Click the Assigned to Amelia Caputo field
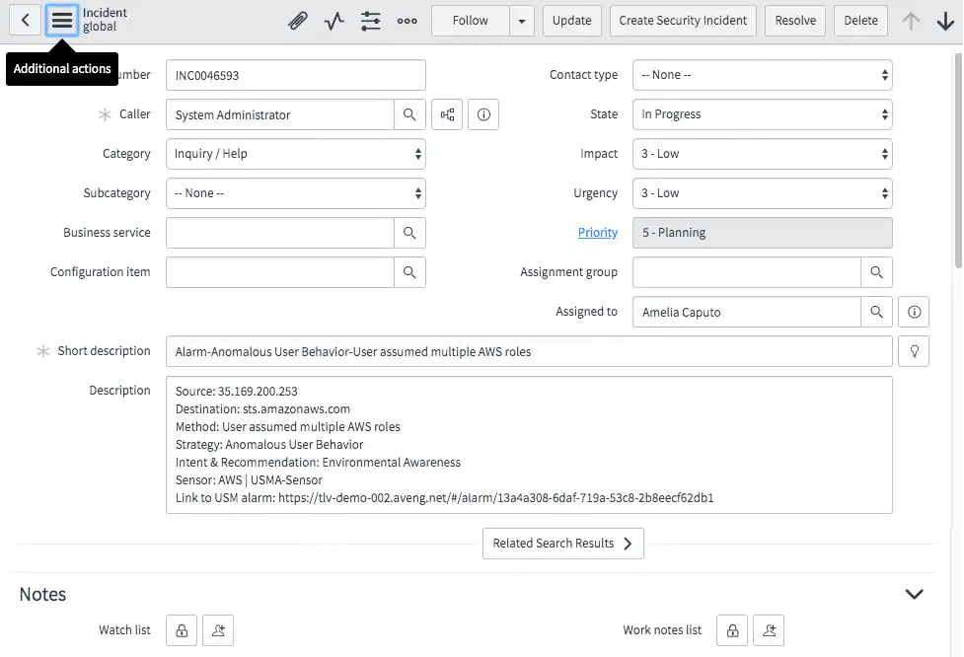The height and width of the screenshot is (657, 964). (x=746, y=312)
